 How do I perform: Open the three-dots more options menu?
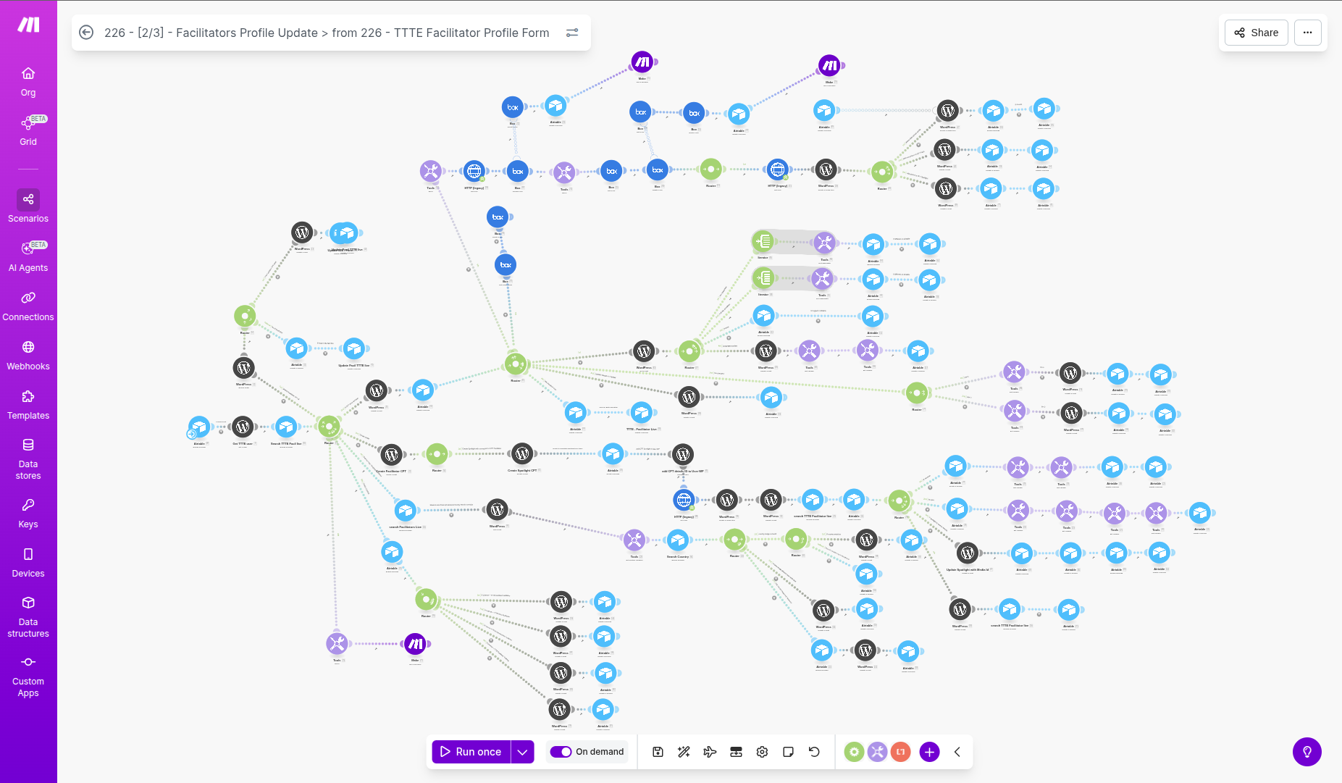coord(1307,33)
